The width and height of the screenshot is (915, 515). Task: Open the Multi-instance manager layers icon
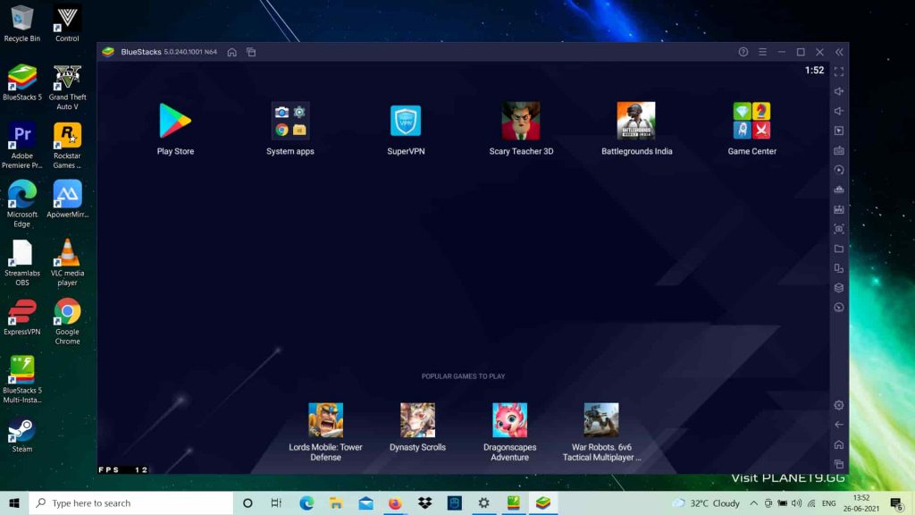click(x=839, y=288)
